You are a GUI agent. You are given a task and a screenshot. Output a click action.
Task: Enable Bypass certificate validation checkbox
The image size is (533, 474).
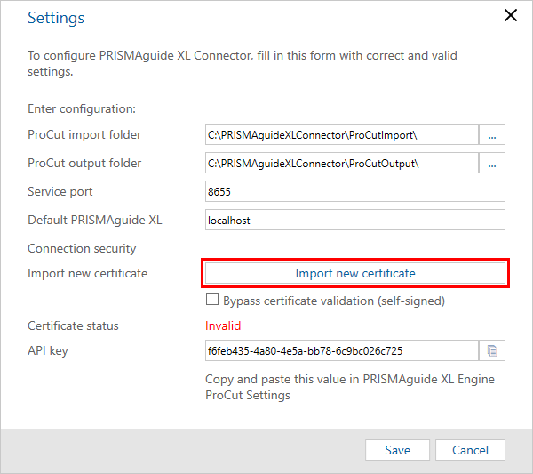click(x=212, y=300)
